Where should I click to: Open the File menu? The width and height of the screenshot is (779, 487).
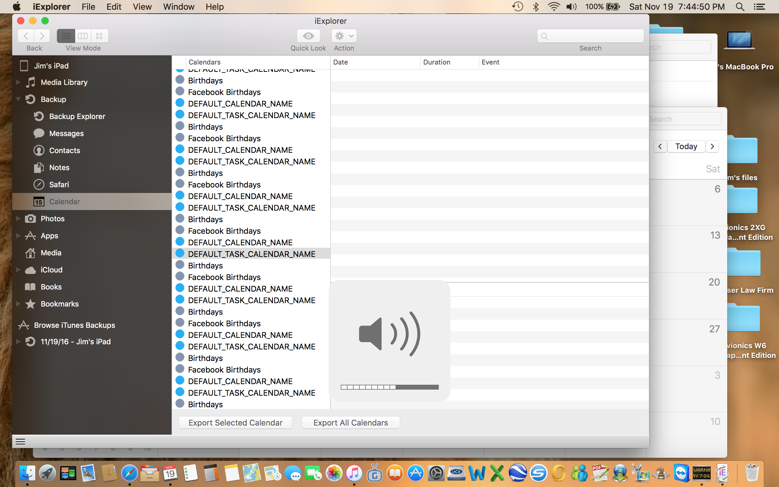tap(88, 7)
